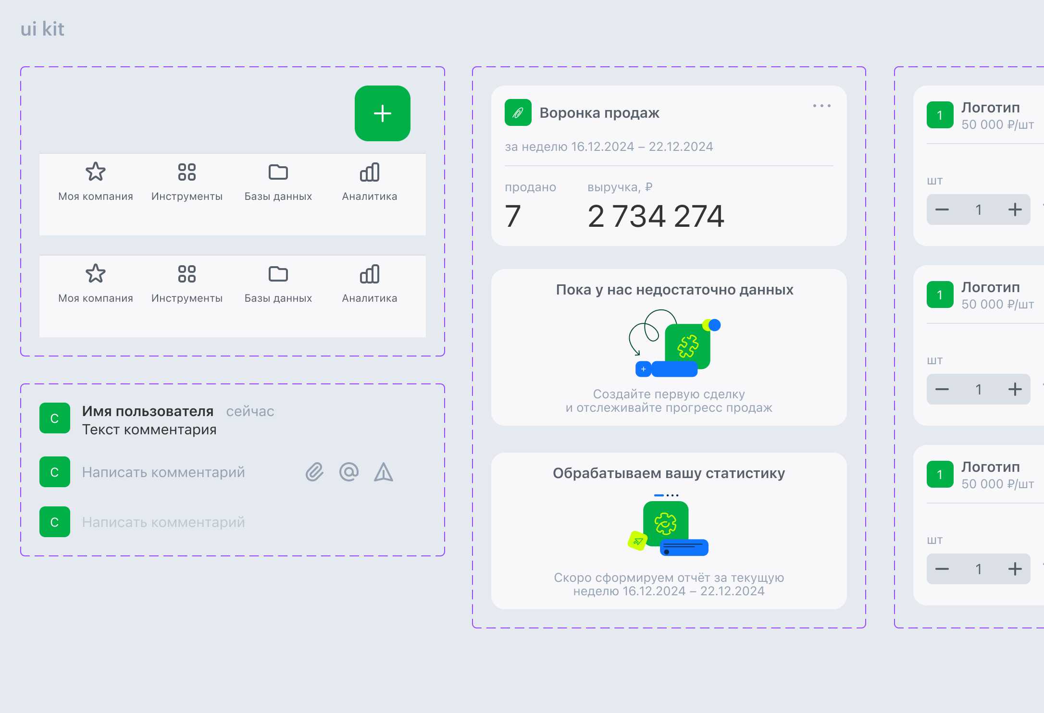Viewport: 1044px width, 713px height.
Task: Select star icon in upper navigation bar
Action: (96, 172)
